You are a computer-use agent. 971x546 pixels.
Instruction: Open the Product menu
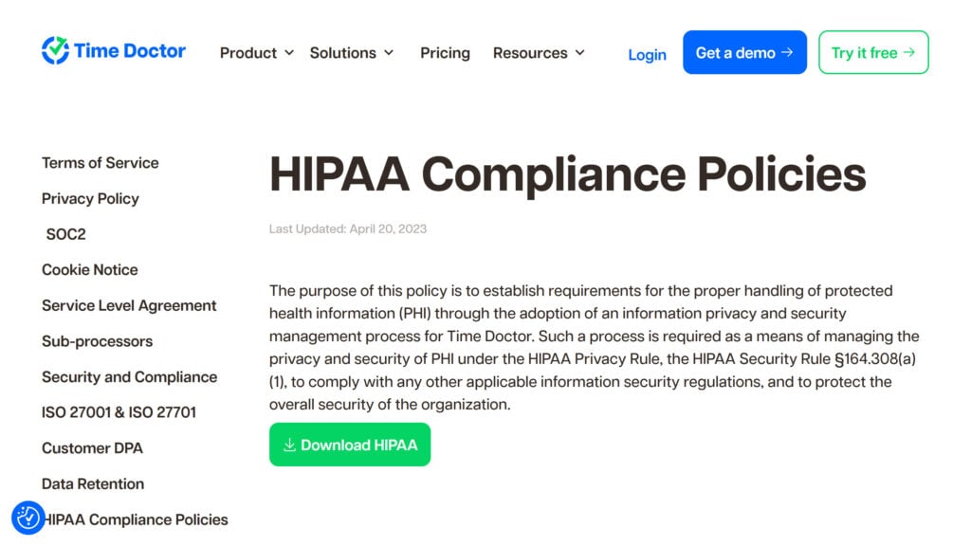click(x=248, y=53)
